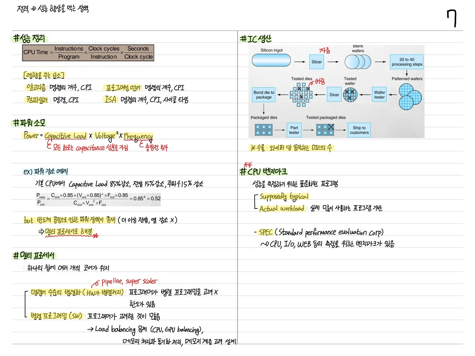Click the Bond die to package box
Screen dimensions: 475x356
[x=264, y=95]
